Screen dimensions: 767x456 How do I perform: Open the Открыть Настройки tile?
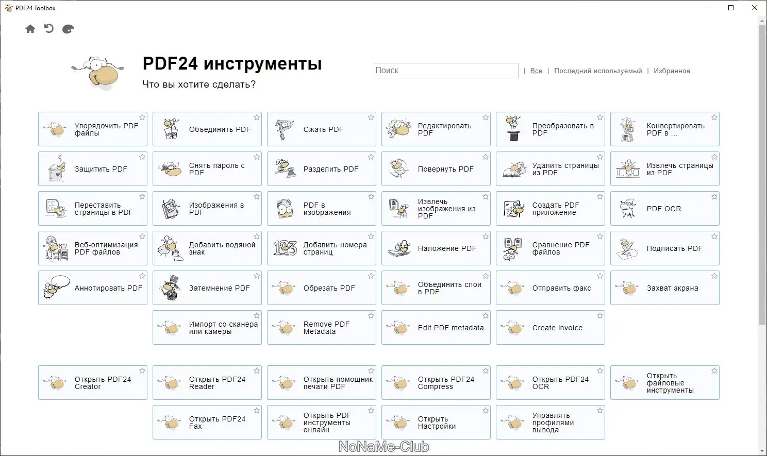pos(436,423)
